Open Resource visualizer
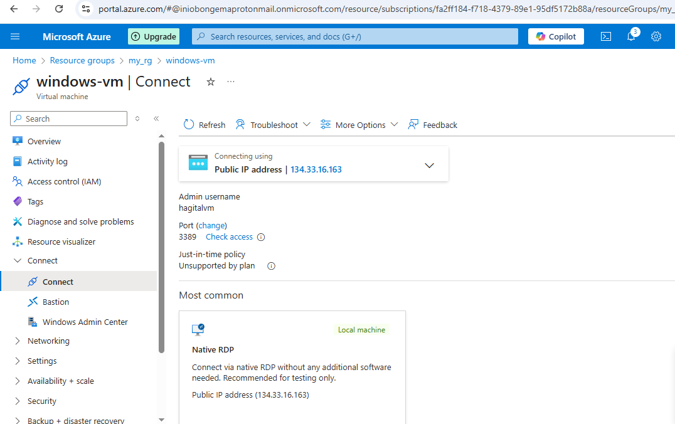The width and height of the screenshot is (675, 424). pyautogui.click(x=61, y=242)
